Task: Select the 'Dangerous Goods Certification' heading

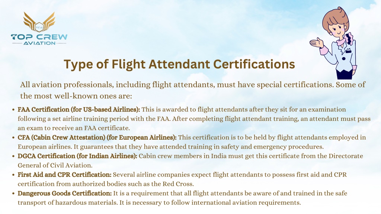Action: click(65, 193)
